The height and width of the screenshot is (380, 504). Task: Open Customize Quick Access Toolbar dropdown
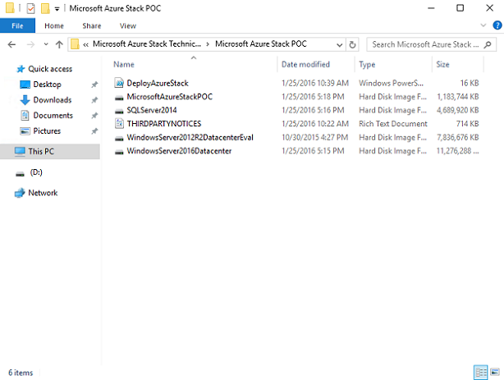click(x=57, y=9)
